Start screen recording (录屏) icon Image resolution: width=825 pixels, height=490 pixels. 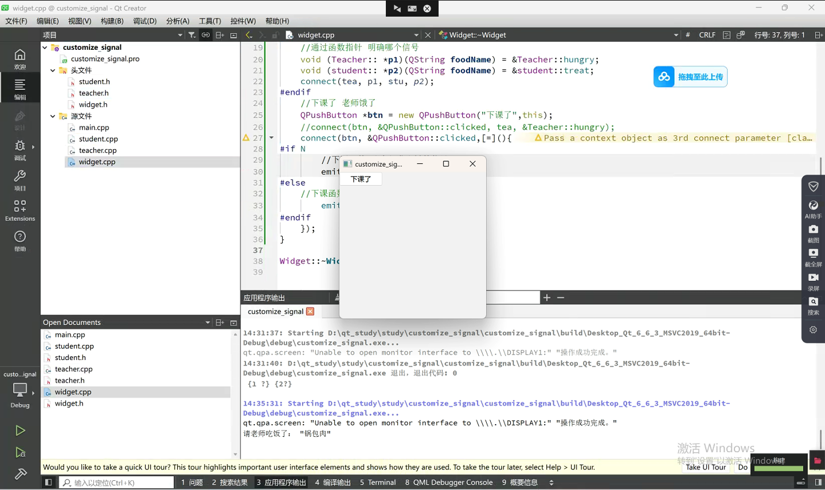pos(813,281)
